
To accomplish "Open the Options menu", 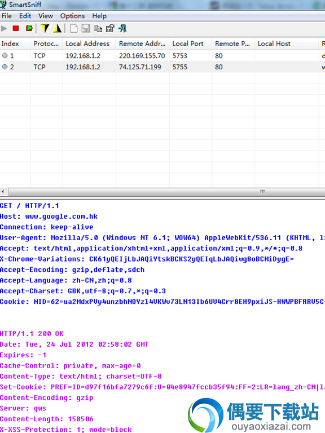I will 72,16.
